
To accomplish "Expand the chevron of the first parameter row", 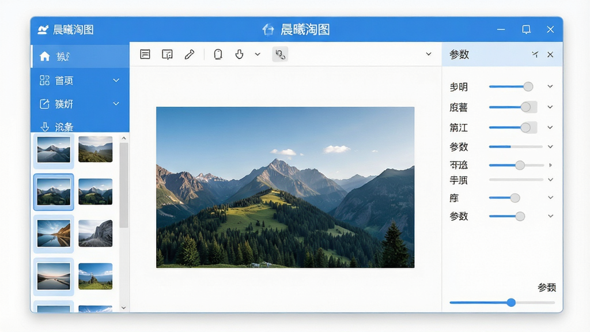I will click(x=550, y=86).
